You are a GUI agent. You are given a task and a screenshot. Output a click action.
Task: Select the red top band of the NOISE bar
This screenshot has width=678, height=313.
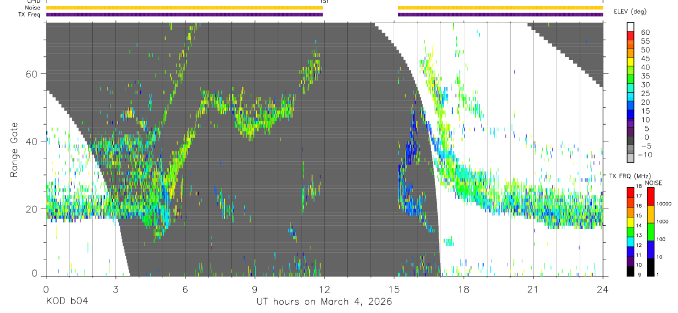point(651,197)
